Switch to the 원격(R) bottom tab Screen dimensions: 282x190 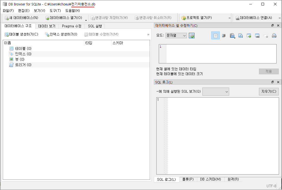click(233, 179)
